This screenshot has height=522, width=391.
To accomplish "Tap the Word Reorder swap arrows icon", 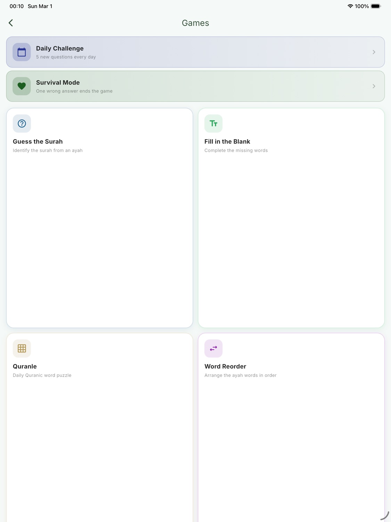I will click(x=213, y=348).
